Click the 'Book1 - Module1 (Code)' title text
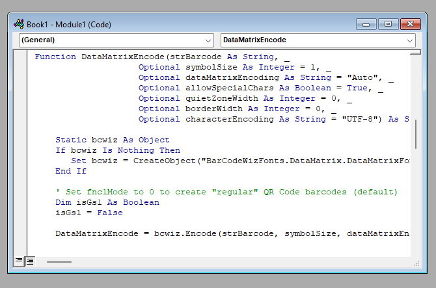 [69, 25]
